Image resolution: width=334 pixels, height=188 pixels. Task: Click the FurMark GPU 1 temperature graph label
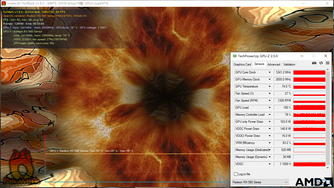[x=92, y=151]
